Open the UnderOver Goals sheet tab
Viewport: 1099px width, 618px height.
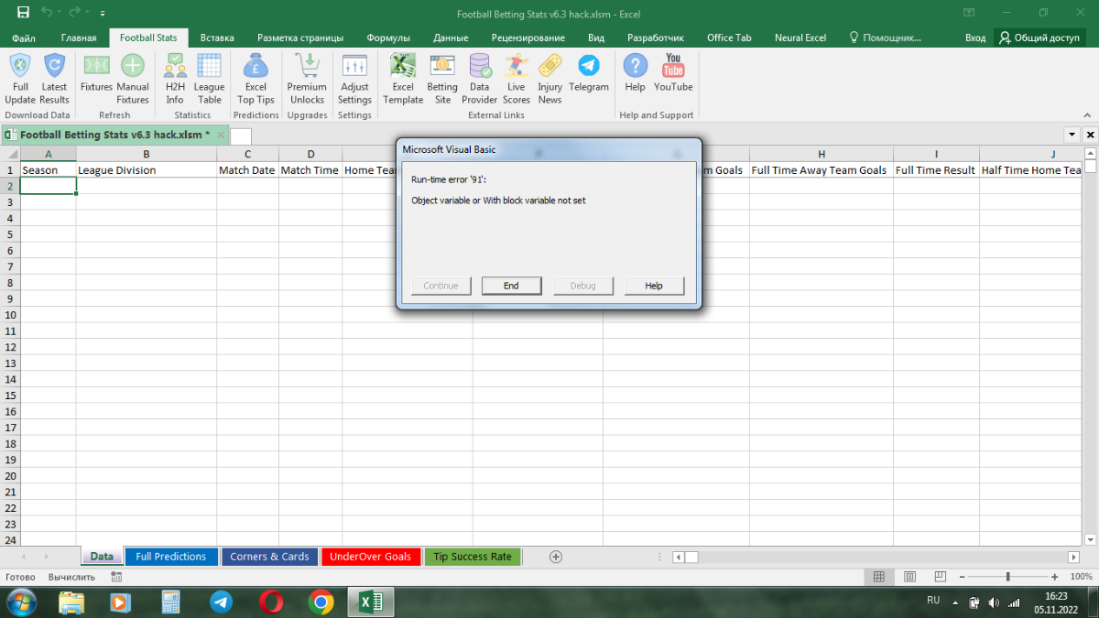[370, 557]
